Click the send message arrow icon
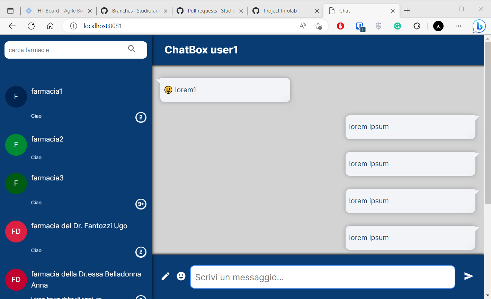The width and height of the screenshot is (491, 299). [x=468, y=276]
